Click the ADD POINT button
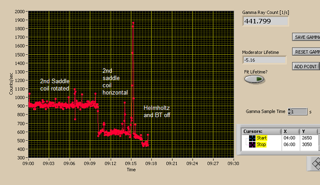The image size is (320, 185). (306, 66)
